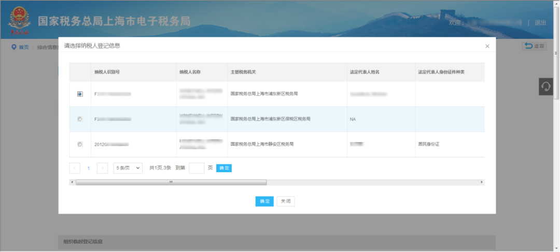Click the pagination jump 确定 button

click(x=223, y=168)
